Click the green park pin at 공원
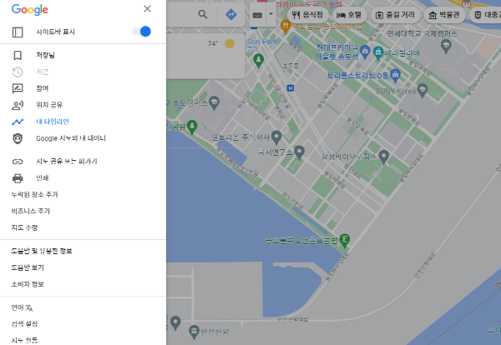Screen dimensions: 501x345 click(x=192, y=127)
